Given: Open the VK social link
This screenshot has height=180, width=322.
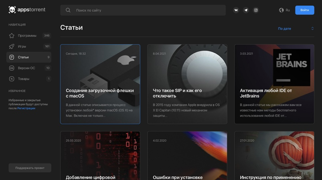Looking at the screenshot, I should [236, 10].
